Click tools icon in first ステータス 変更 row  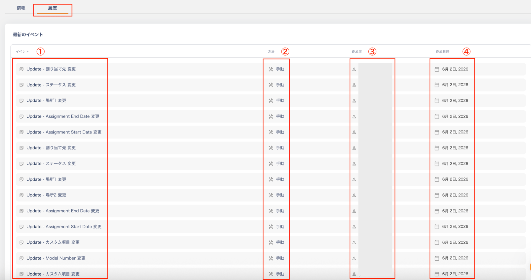[x=271, y=85]
